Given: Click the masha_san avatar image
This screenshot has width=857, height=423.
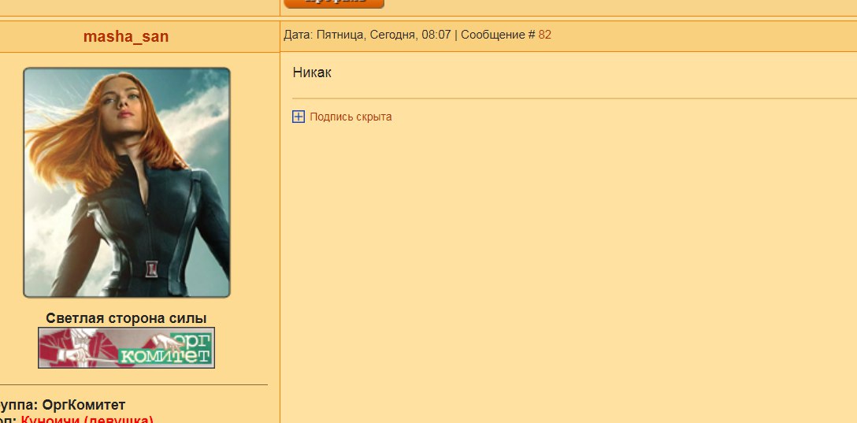Looking at the screenshot, I should [x=127, y=183].
